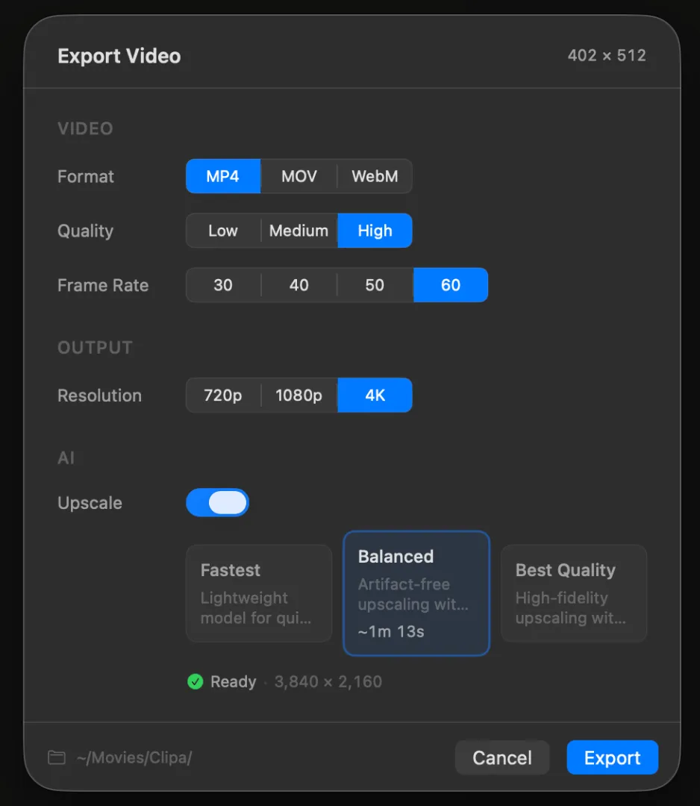Click the folder icon beside the output path
This screenshot has height=806, width=700.
[x=56, y=757]
